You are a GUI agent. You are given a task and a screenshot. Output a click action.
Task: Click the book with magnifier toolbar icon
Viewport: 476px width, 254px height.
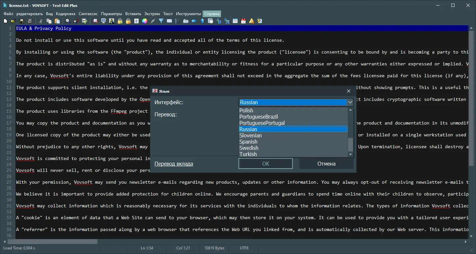(x=95, y=21)
